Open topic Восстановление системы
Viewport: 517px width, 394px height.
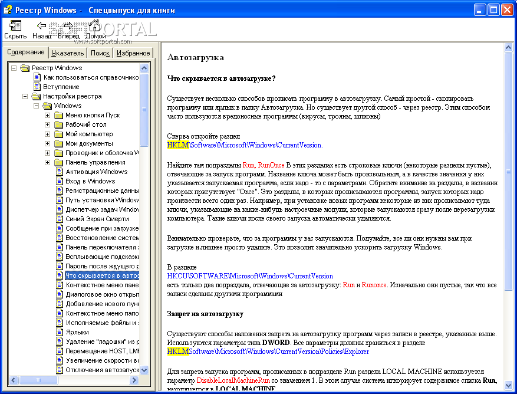(x=102, y=238)
